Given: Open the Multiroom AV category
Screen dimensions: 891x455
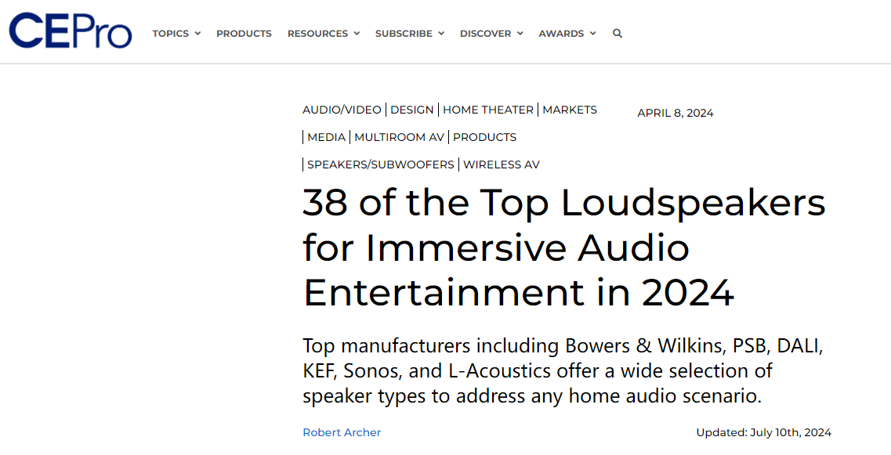Looking at the screenshot, I should [399, 137].
